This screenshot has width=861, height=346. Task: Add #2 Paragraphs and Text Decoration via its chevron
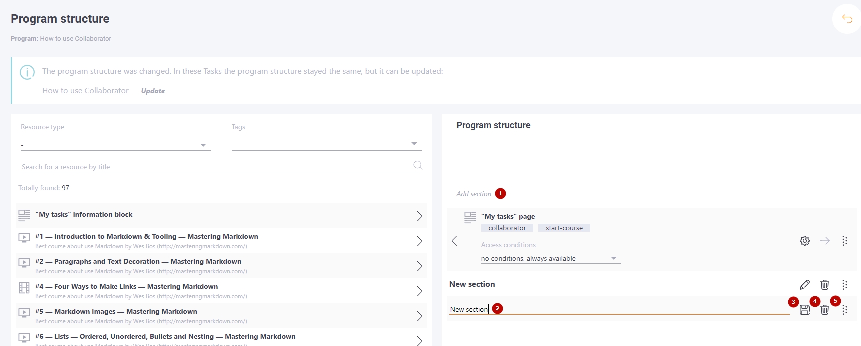(419, 266)
